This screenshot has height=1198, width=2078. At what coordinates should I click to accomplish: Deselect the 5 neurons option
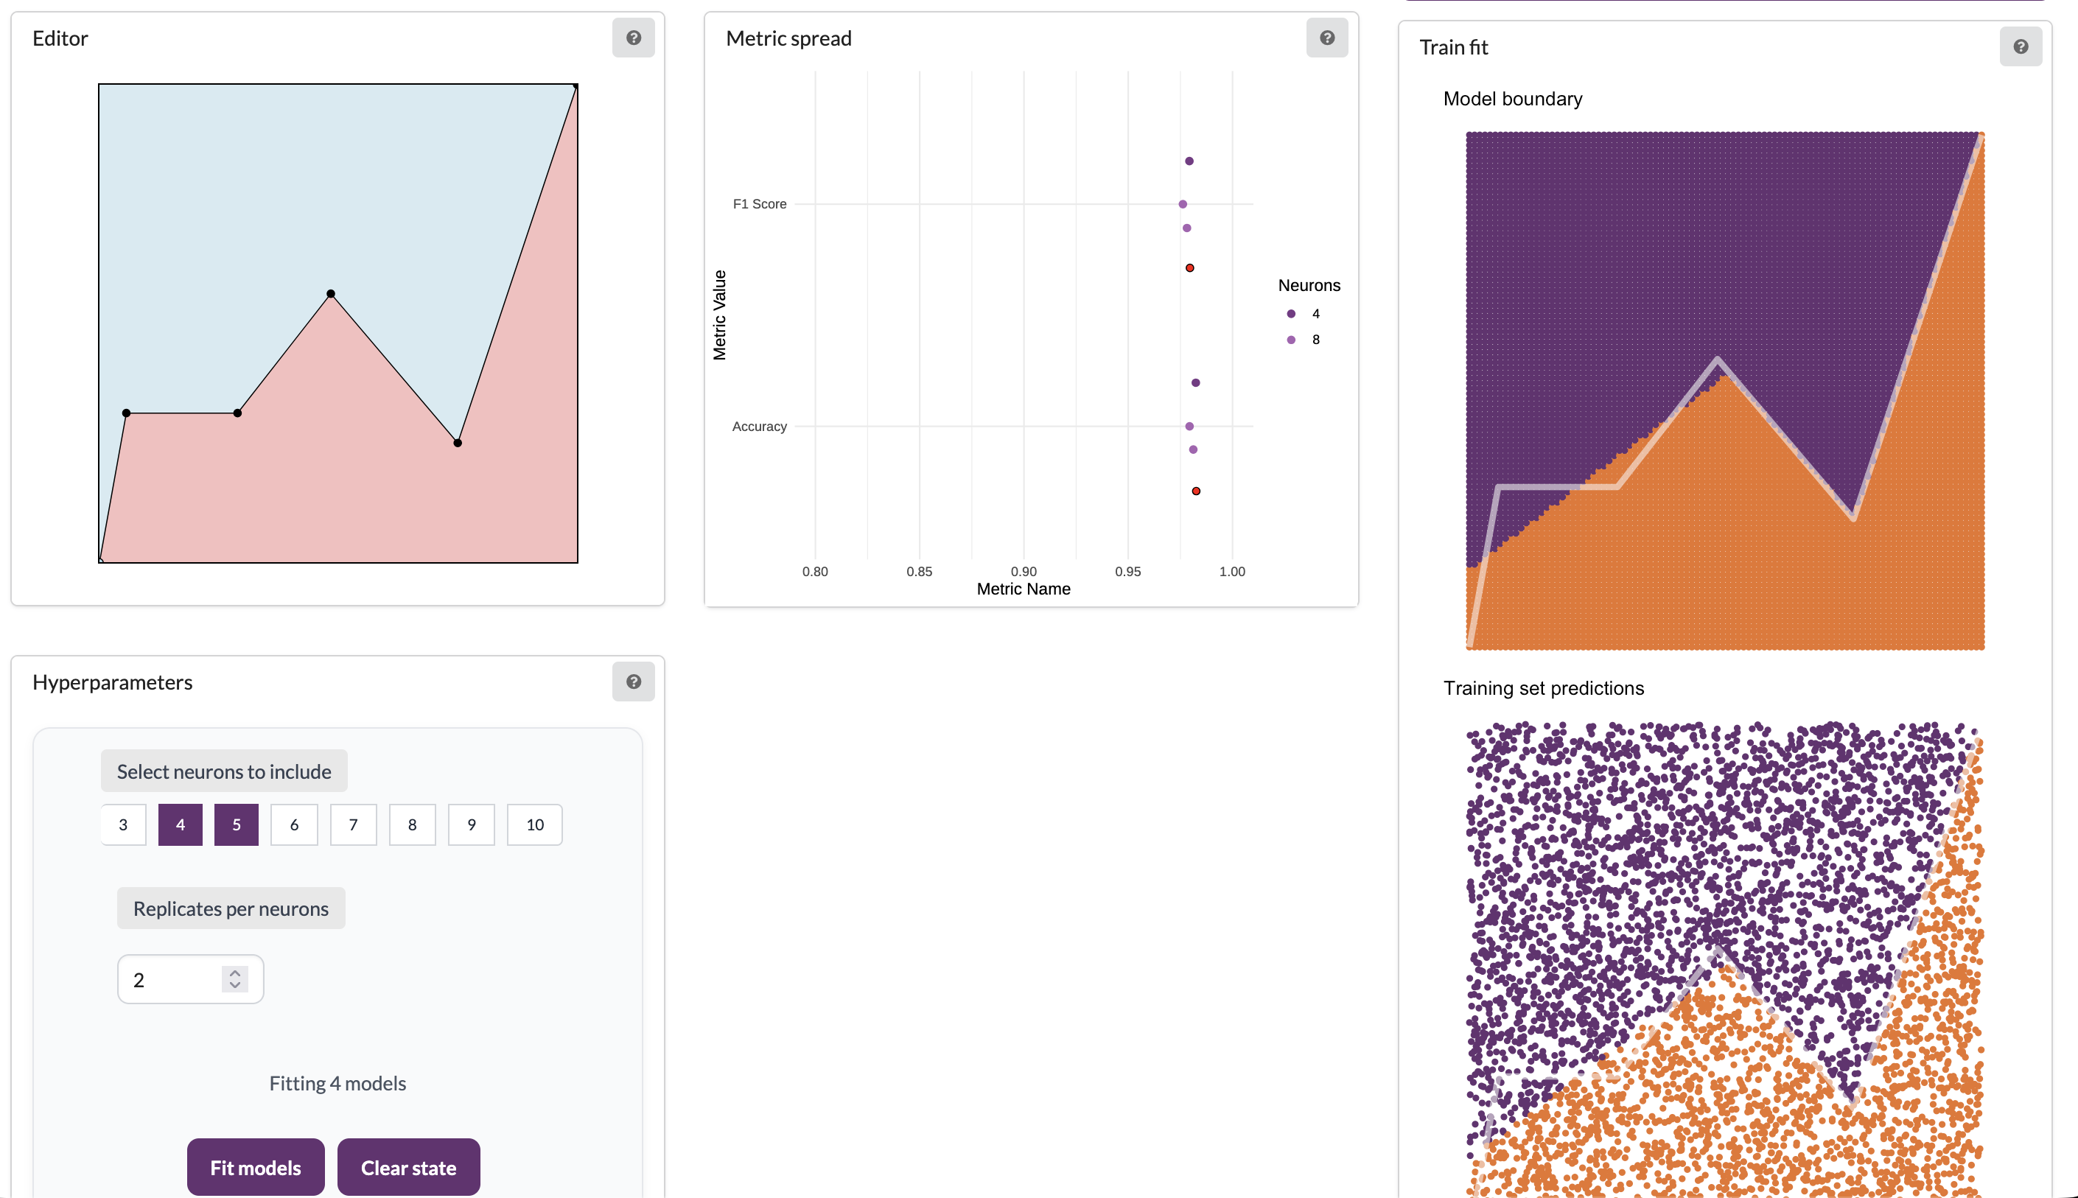[236, 824]
